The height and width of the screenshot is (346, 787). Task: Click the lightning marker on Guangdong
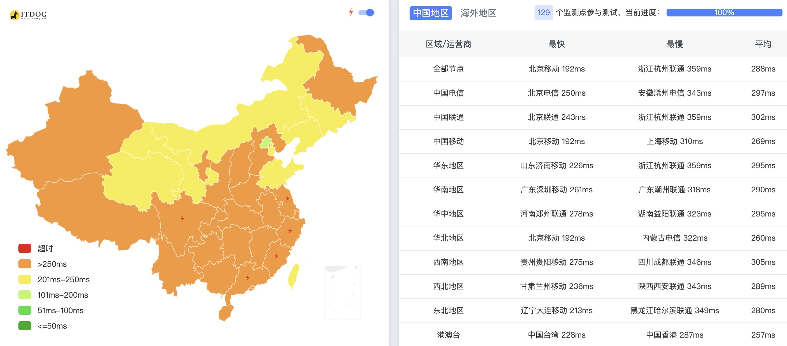click(248, 277)
